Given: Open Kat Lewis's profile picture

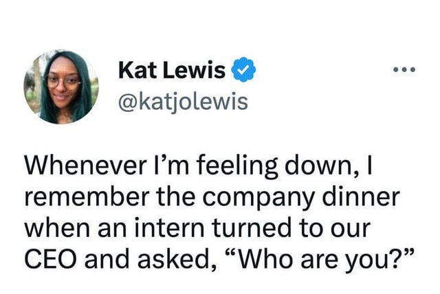Looking at the screenshot, I should 61,87.
